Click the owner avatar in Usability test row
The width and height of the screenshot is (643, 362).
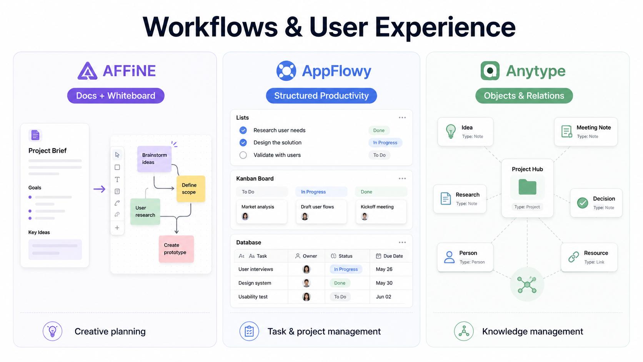coord(307,297)
